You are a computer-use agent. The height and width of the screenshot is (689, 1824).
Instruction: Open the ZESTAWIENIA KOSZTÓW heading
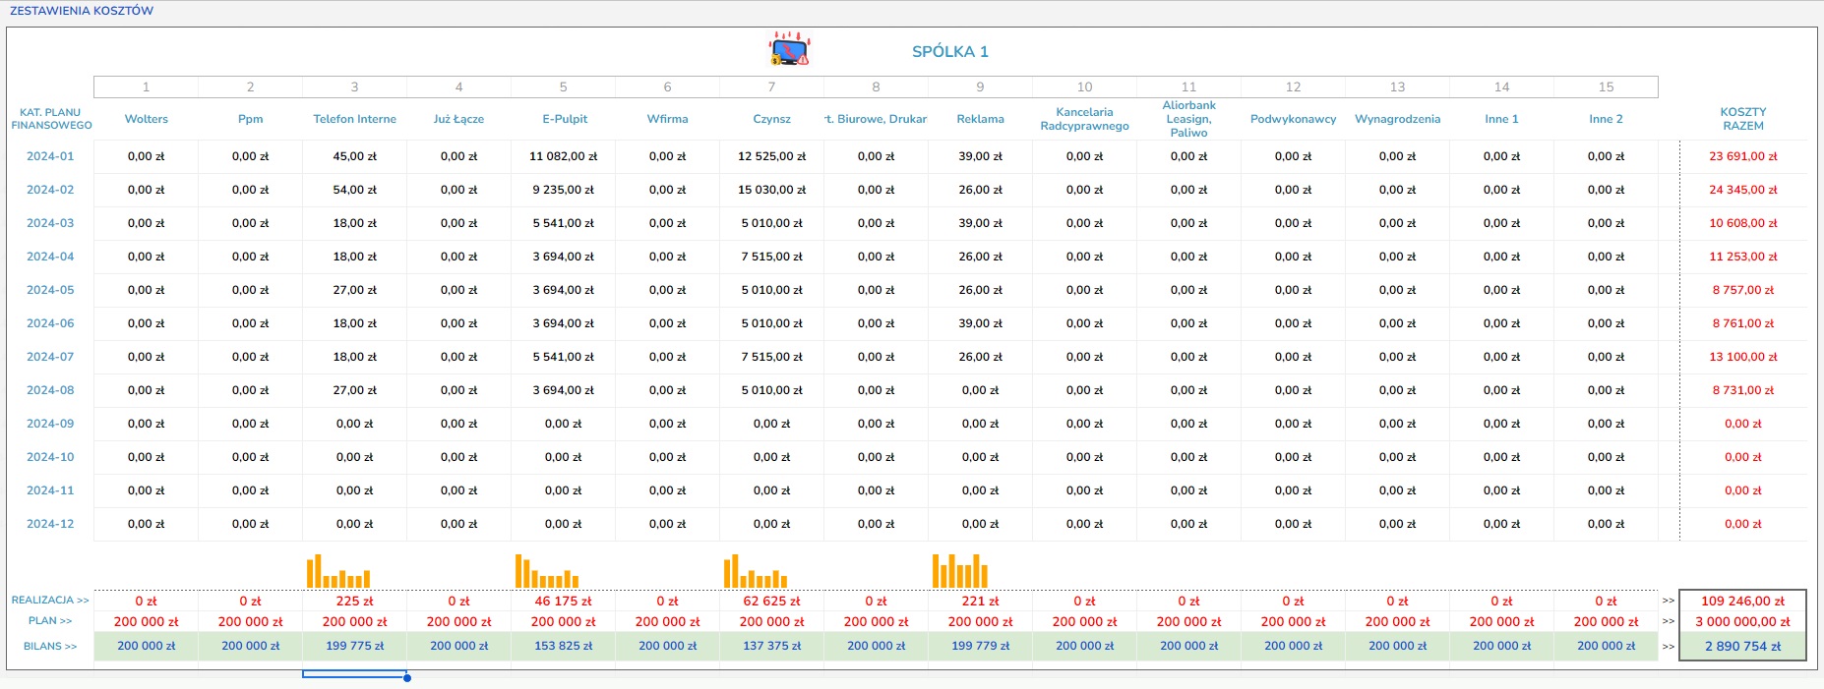(82, 11)
